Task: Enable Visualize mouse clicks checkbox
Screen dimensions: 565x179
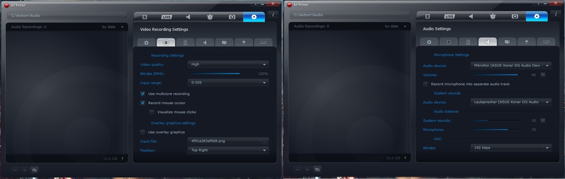Action: (152, 112)
